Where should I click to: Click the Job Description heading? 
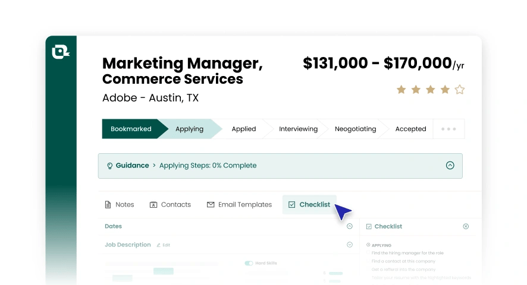click(128, 245)
